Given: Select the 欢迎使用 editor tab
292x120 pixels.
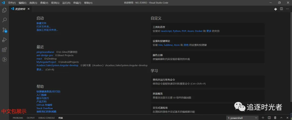Looking at the screenshot, I should click(x=20, y=9).
